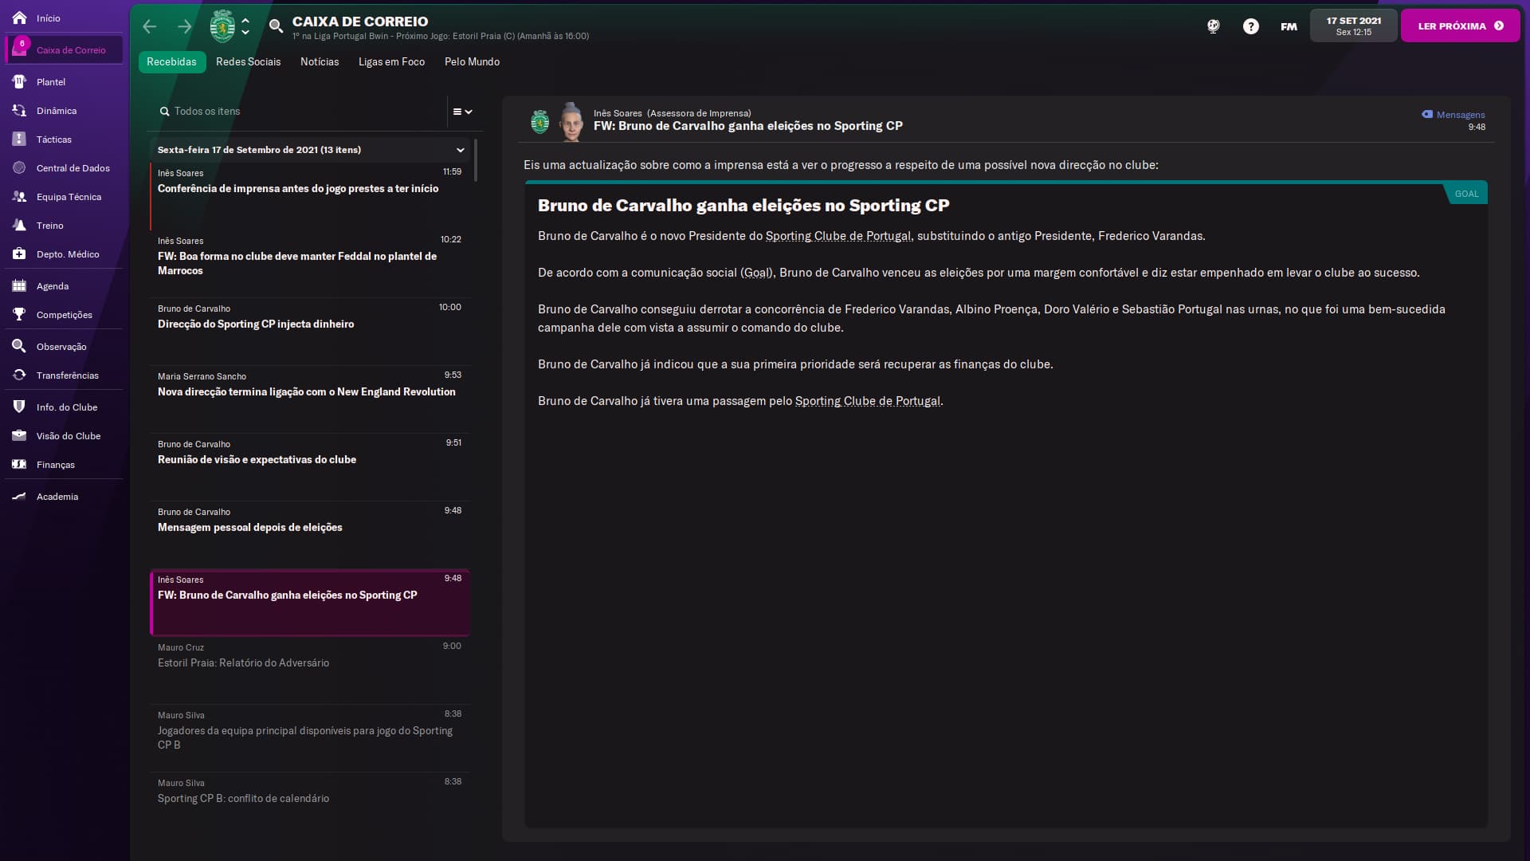Open the inbox list filter options dropdown
The height and width of the screenshot is (861, 1530).
462,112
